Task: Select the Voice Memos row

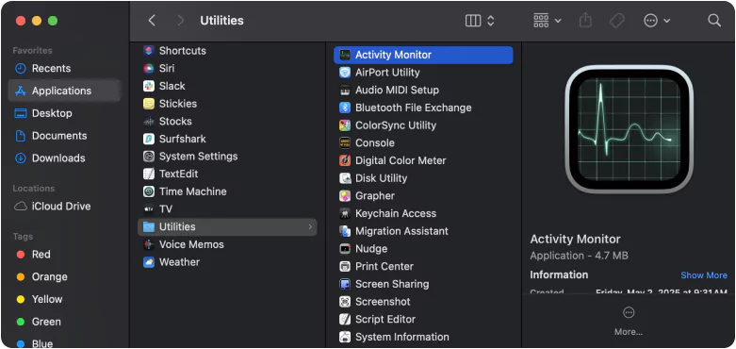Action: [x=227, y=244]
